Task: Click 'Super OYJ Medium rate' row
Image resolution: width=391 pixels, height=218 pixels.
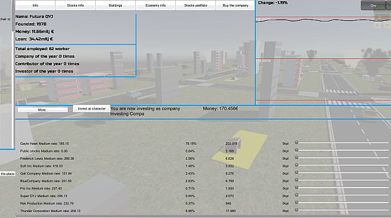Action: pos(44,196)
